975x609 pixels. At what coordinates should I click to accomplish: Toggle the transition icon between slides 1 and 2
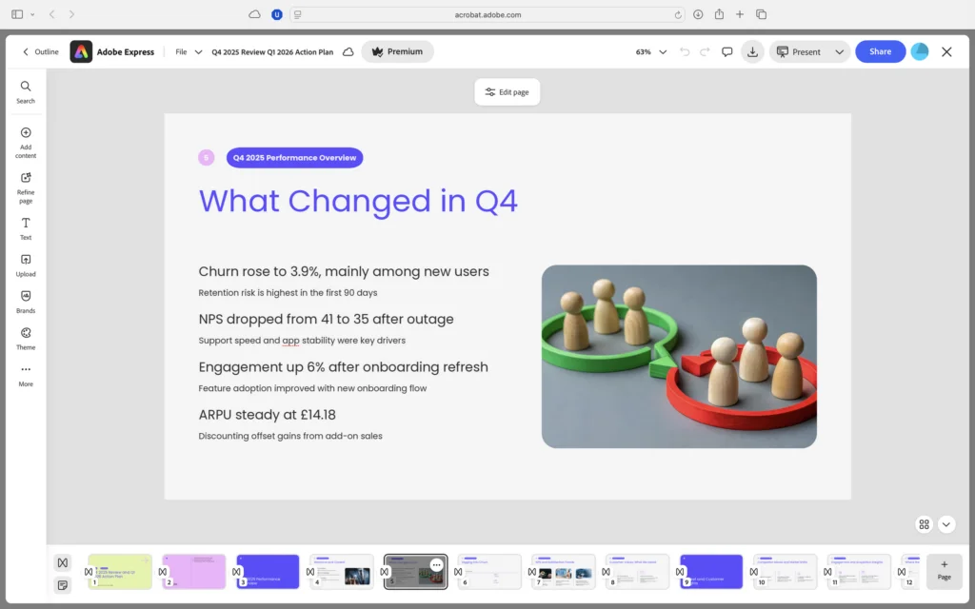pyautogui.click(x=162, y=572)
